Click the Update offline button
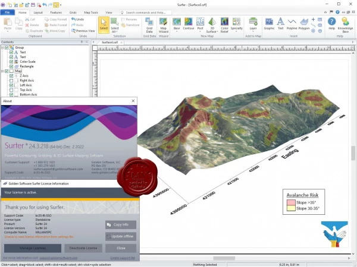The image size is (357, 267). tap(121, 236)
